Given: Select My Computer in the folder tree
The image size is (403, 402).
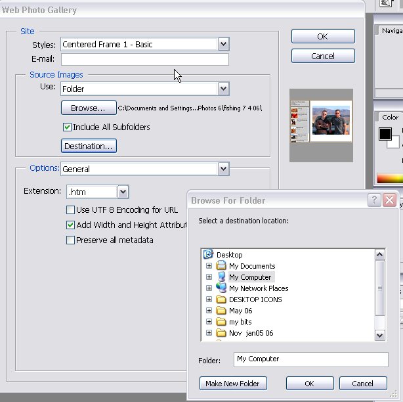Looking at the screenshot, I should tap(250, 277).
